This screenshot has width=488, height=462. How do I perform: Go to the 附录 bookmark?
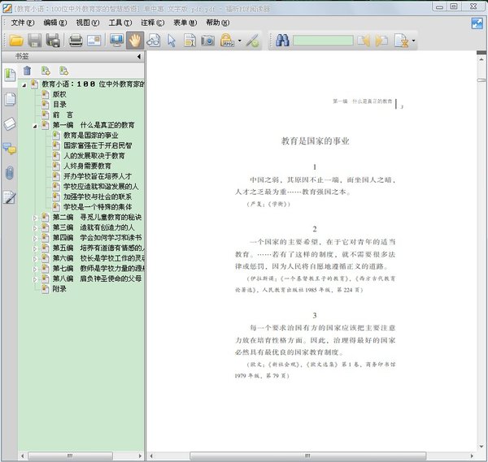click(59, 289)
